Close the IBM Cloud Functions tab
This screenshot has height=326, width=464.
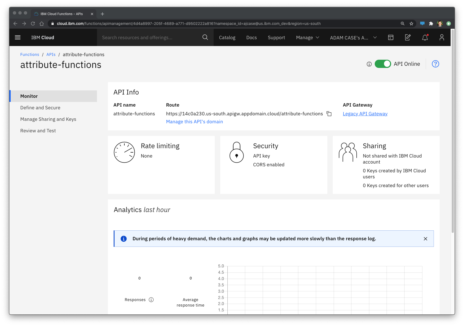(x=92, y=14)
